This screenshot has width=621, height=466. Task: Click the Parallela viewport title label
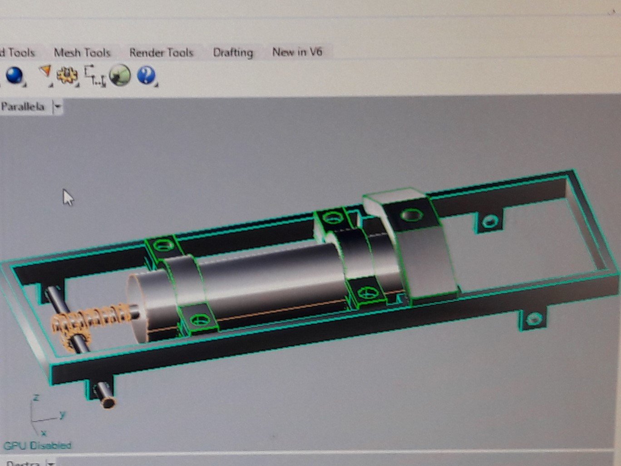click(x=23, y=107)
